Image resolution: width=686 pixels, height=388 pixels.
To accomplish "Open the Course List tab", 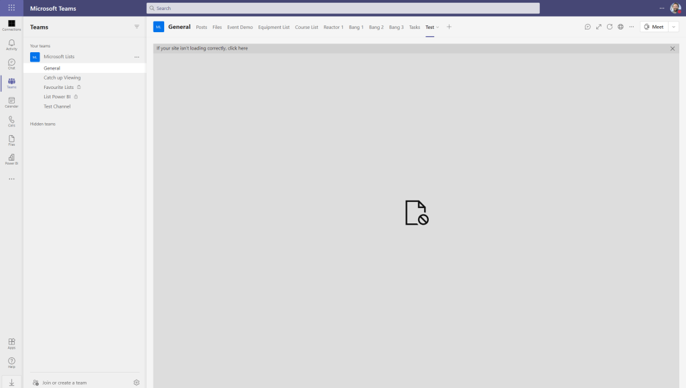I will click(306, 27).
